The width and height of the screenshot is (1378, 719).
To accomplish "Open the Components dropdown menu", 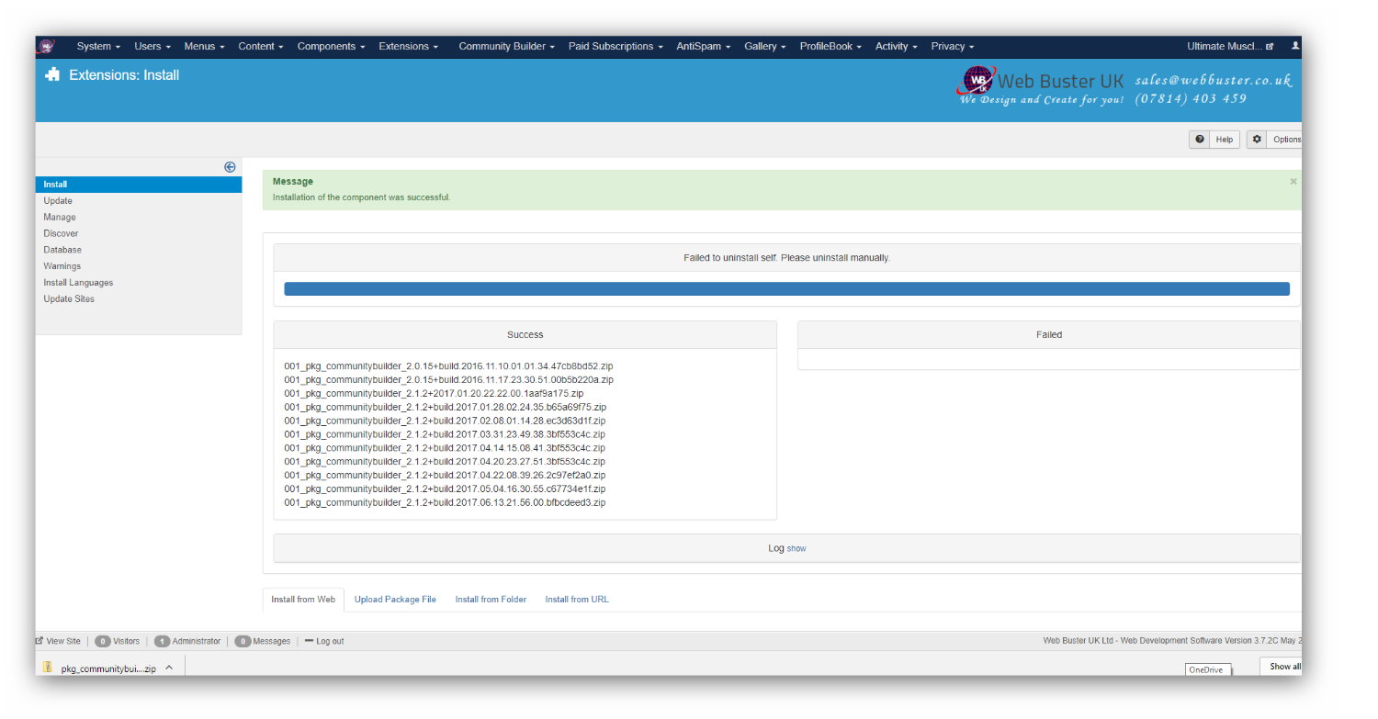I will tap(331, 46).
